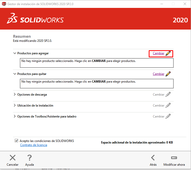Close the installation manager window
This screenshot has width=191, height=170.
[185, 4]
